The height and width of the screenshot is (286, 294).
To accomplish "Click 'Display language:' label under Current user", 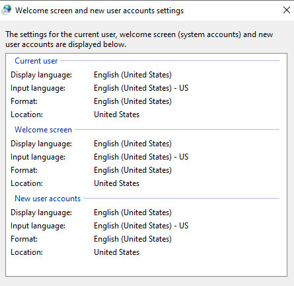I will coord(41,75).
